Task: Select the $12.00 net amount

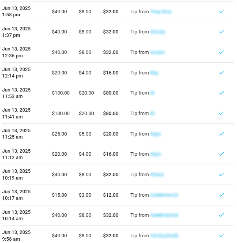Action: (111, 195)
